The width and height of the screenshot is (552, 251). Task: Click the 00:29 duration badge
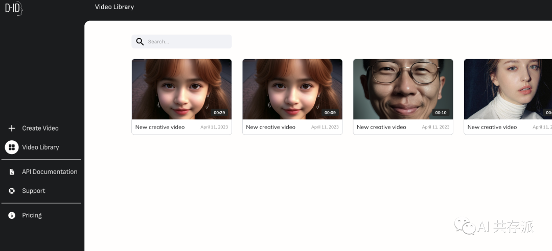[x=219, y=113]
